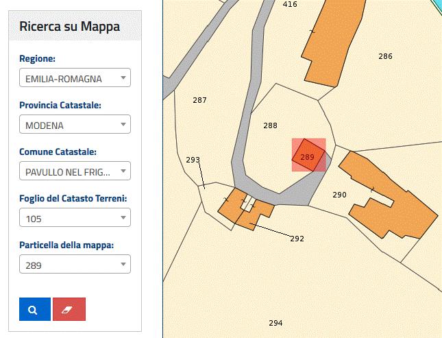442x338 pixels.
Task: Click parcel 288 on the map
Action: click(x=271, y=125)
